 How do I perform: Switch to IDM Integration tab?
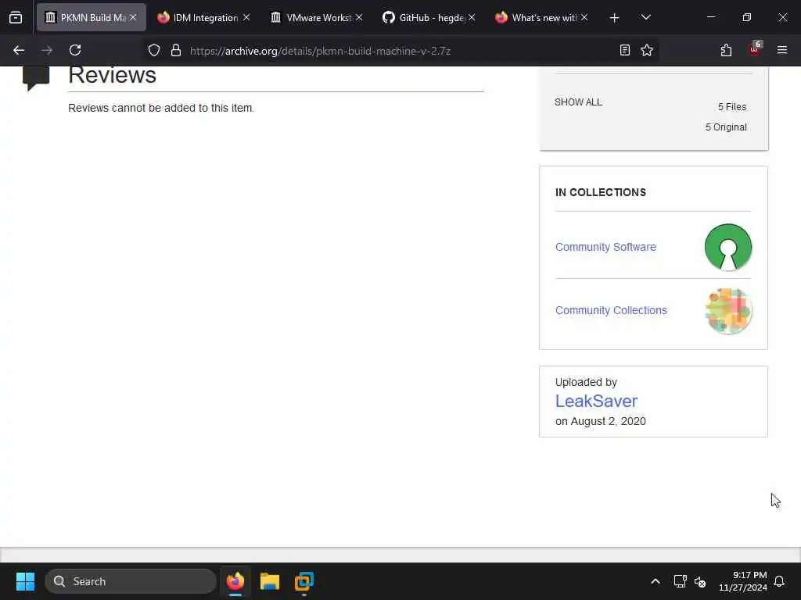point(203,18)
